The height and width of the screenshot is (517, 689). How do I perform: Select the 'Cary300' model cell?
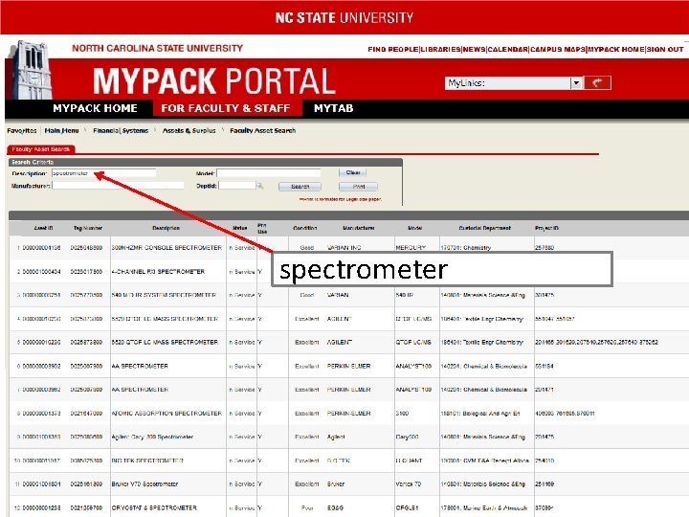click(407, 437)
